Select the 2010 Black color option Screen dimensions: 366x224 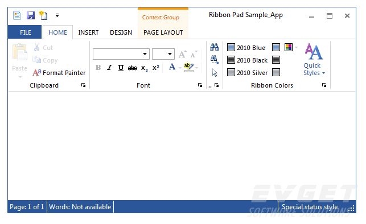click(247, 60)
